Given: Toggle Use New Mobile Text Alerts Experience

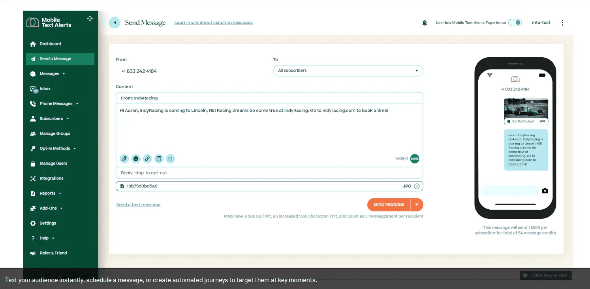Looking at the screenshot, I should point(515,23).
